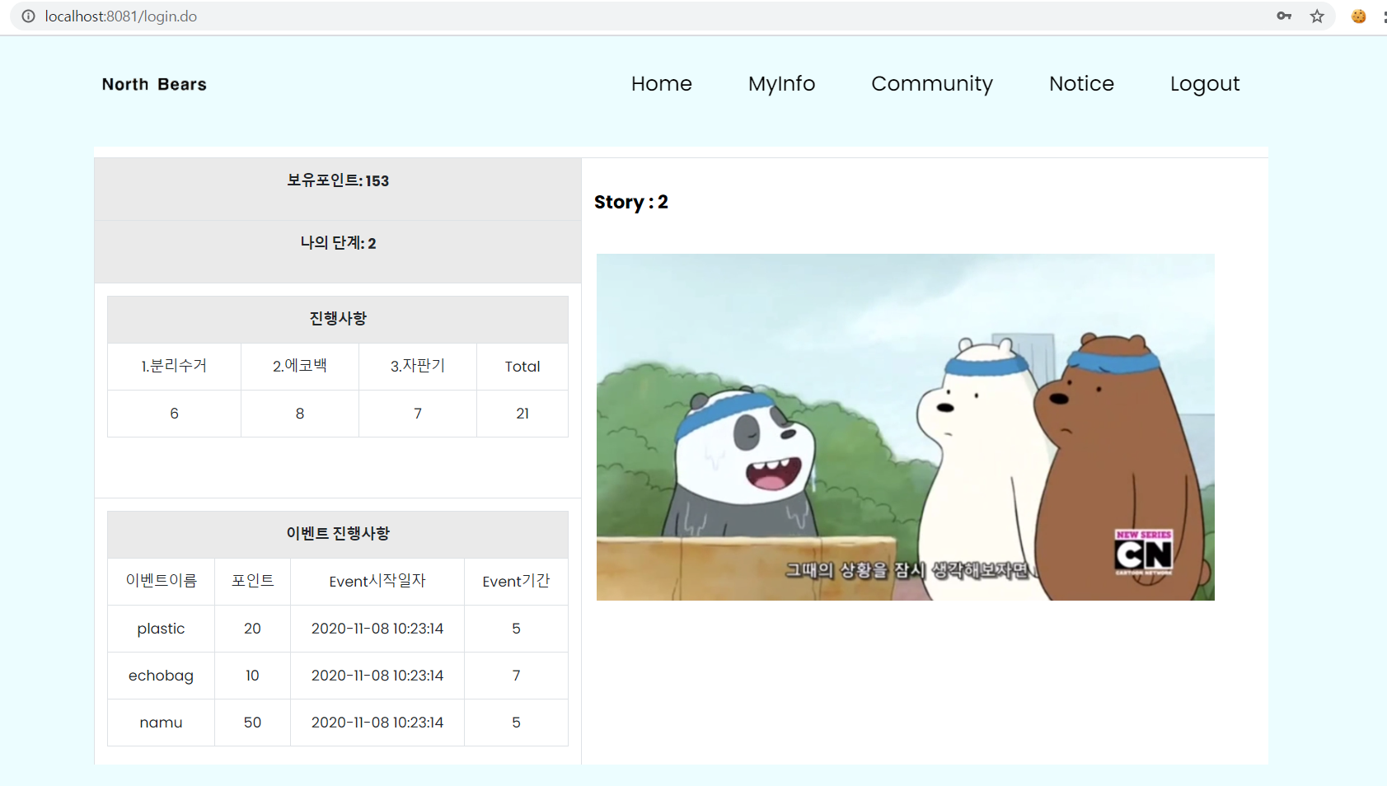Log out with the Logout link
This screenshot has width=1387, height=786.
1205,84
